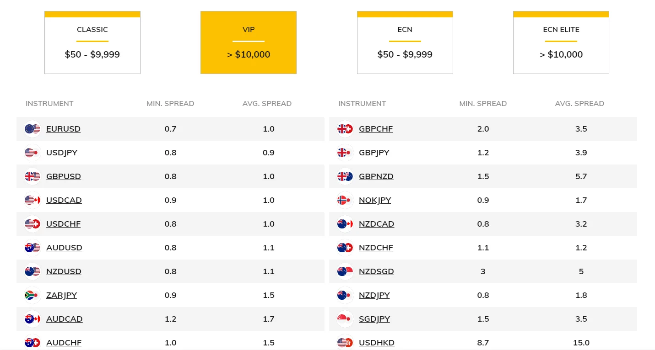Click the USDHKD flag icon
The height and width of the screenshot is (350, 655).
344,343
